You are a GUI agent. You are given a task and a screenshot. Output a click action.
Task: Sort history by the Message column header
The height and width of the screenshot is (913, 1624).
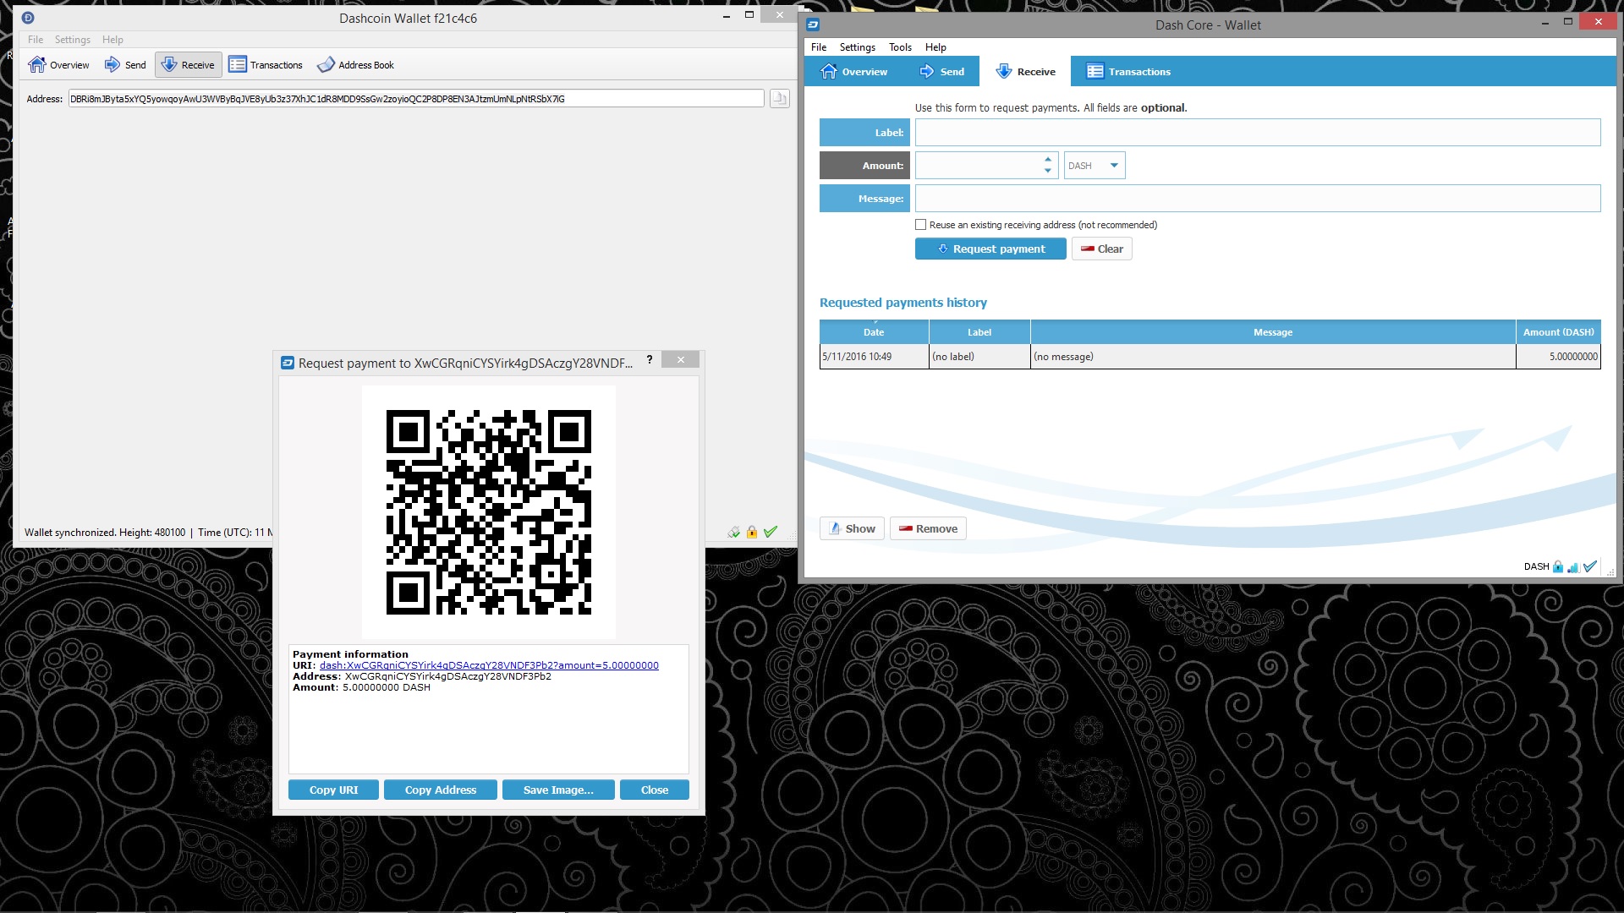[x=1273, y=332]
